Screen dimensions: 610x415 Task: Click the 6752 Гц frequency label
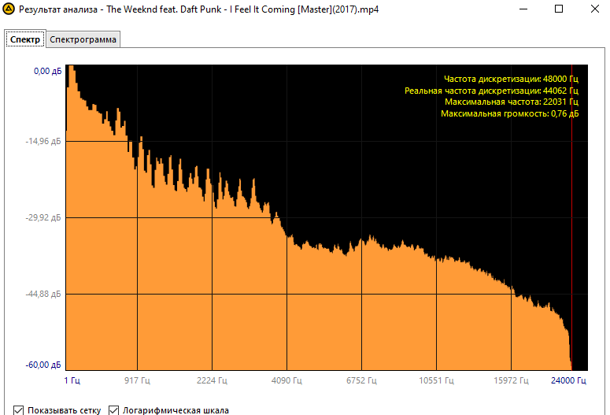coord(361,380)
